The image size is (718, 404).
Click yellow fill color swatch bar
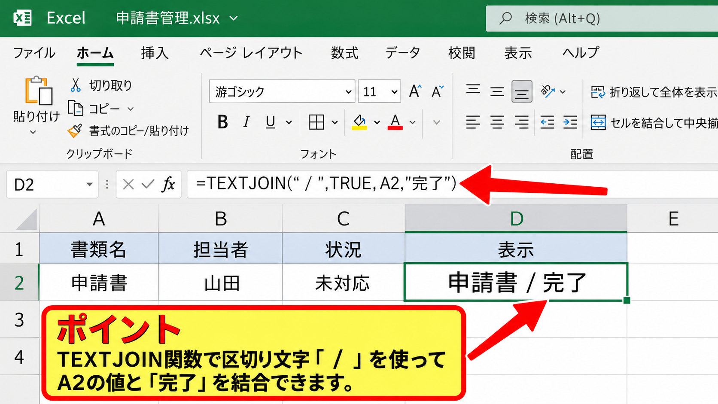(x=359, y=128)
